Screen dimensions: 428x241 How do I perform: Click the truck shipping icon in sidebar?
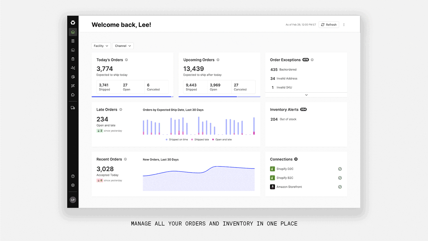(73, 108)
